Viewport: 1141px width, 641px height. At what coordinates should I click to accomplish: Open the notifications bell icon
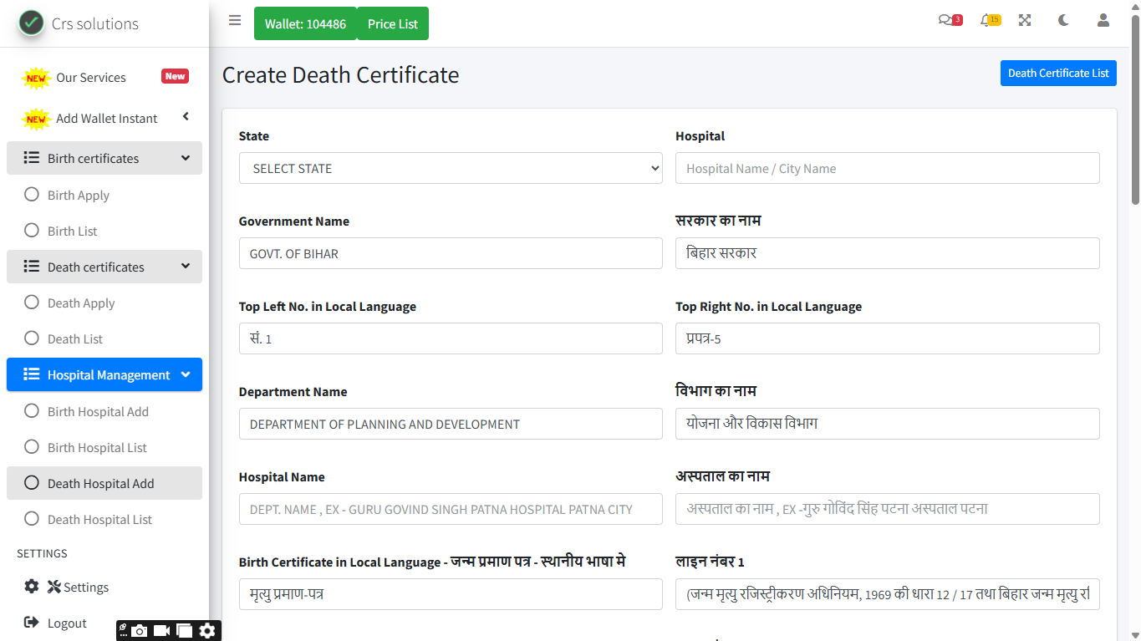pos(987,21)
